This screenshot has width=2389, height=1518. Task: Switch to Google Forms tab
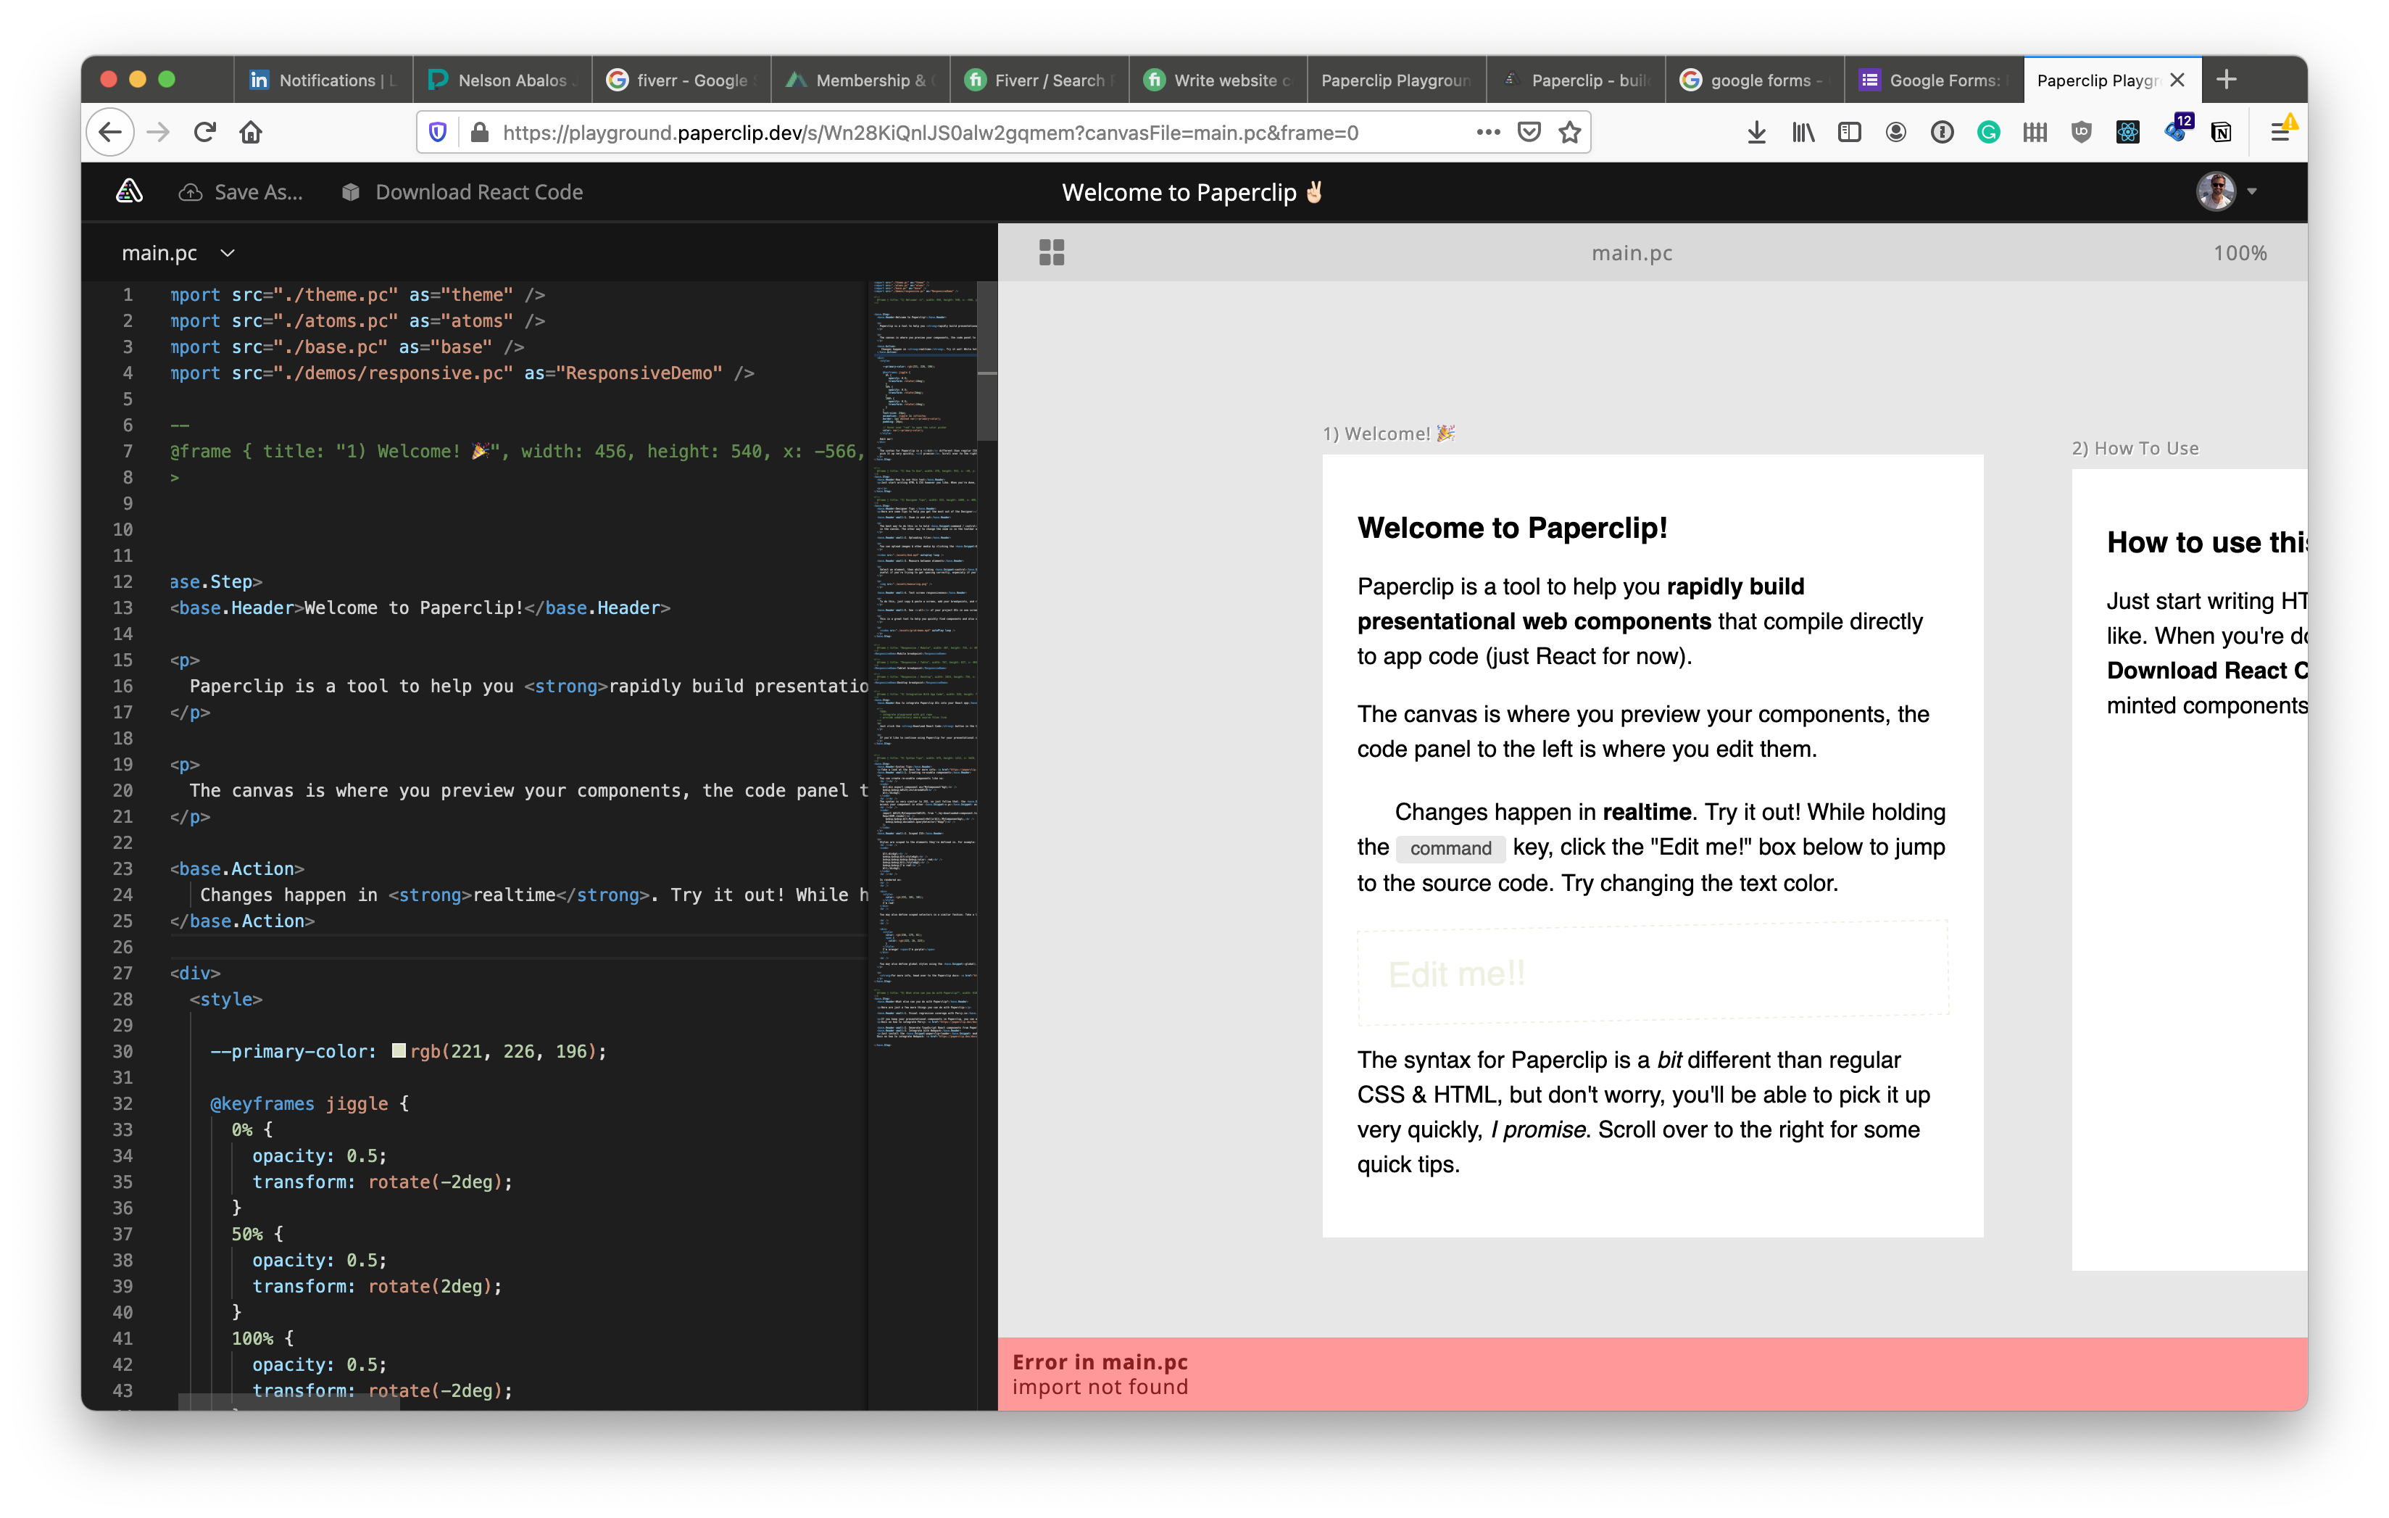click(x=1932, y=80)
